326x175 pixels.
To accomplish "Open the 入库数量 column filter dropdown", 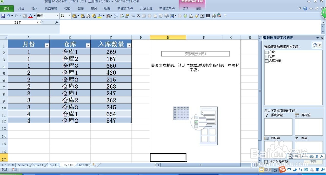I will coord(129,46).
